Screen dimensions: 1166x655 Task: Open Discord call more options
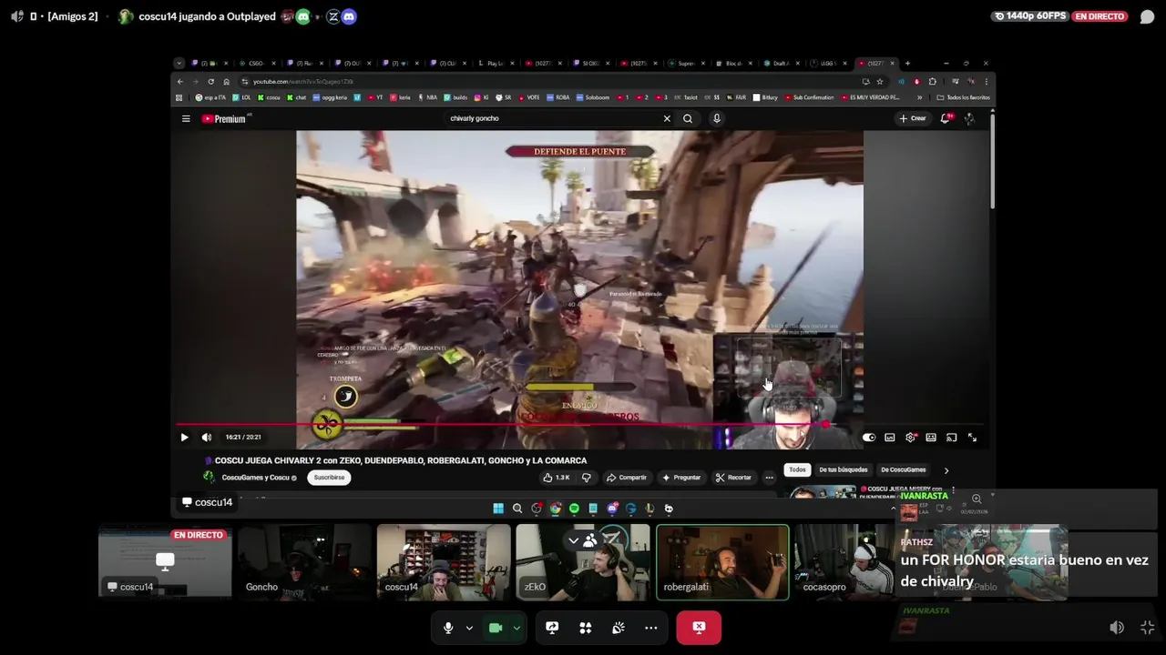pos(650,628)
